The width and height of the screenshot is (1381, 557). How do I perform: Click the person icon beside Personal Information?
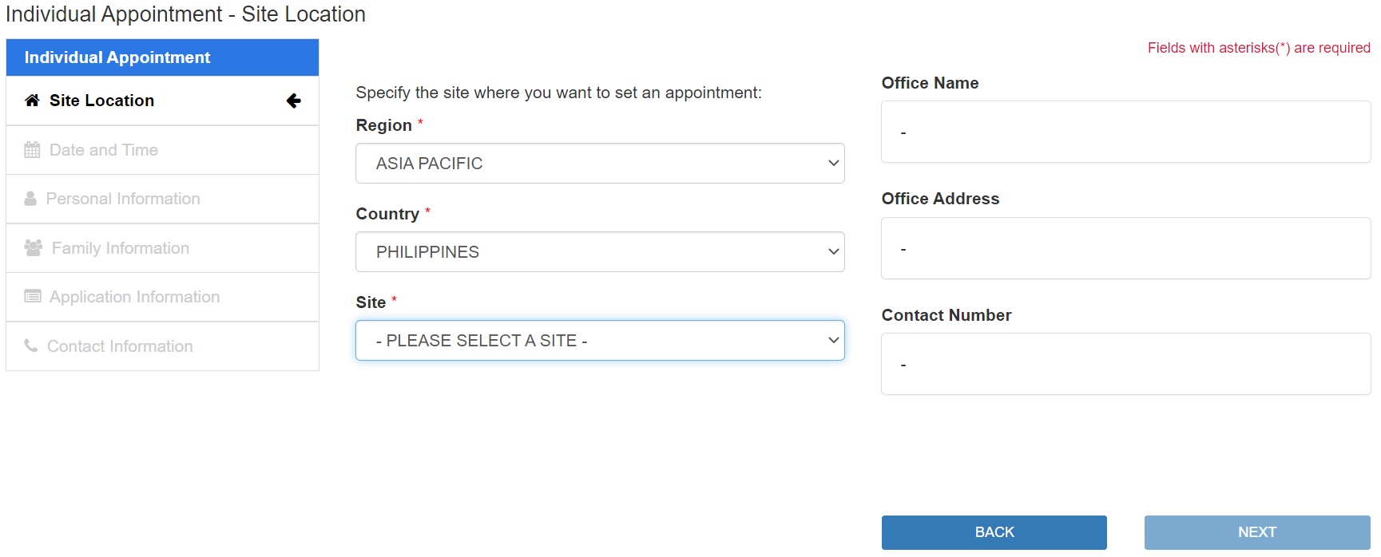click(32, 198)
